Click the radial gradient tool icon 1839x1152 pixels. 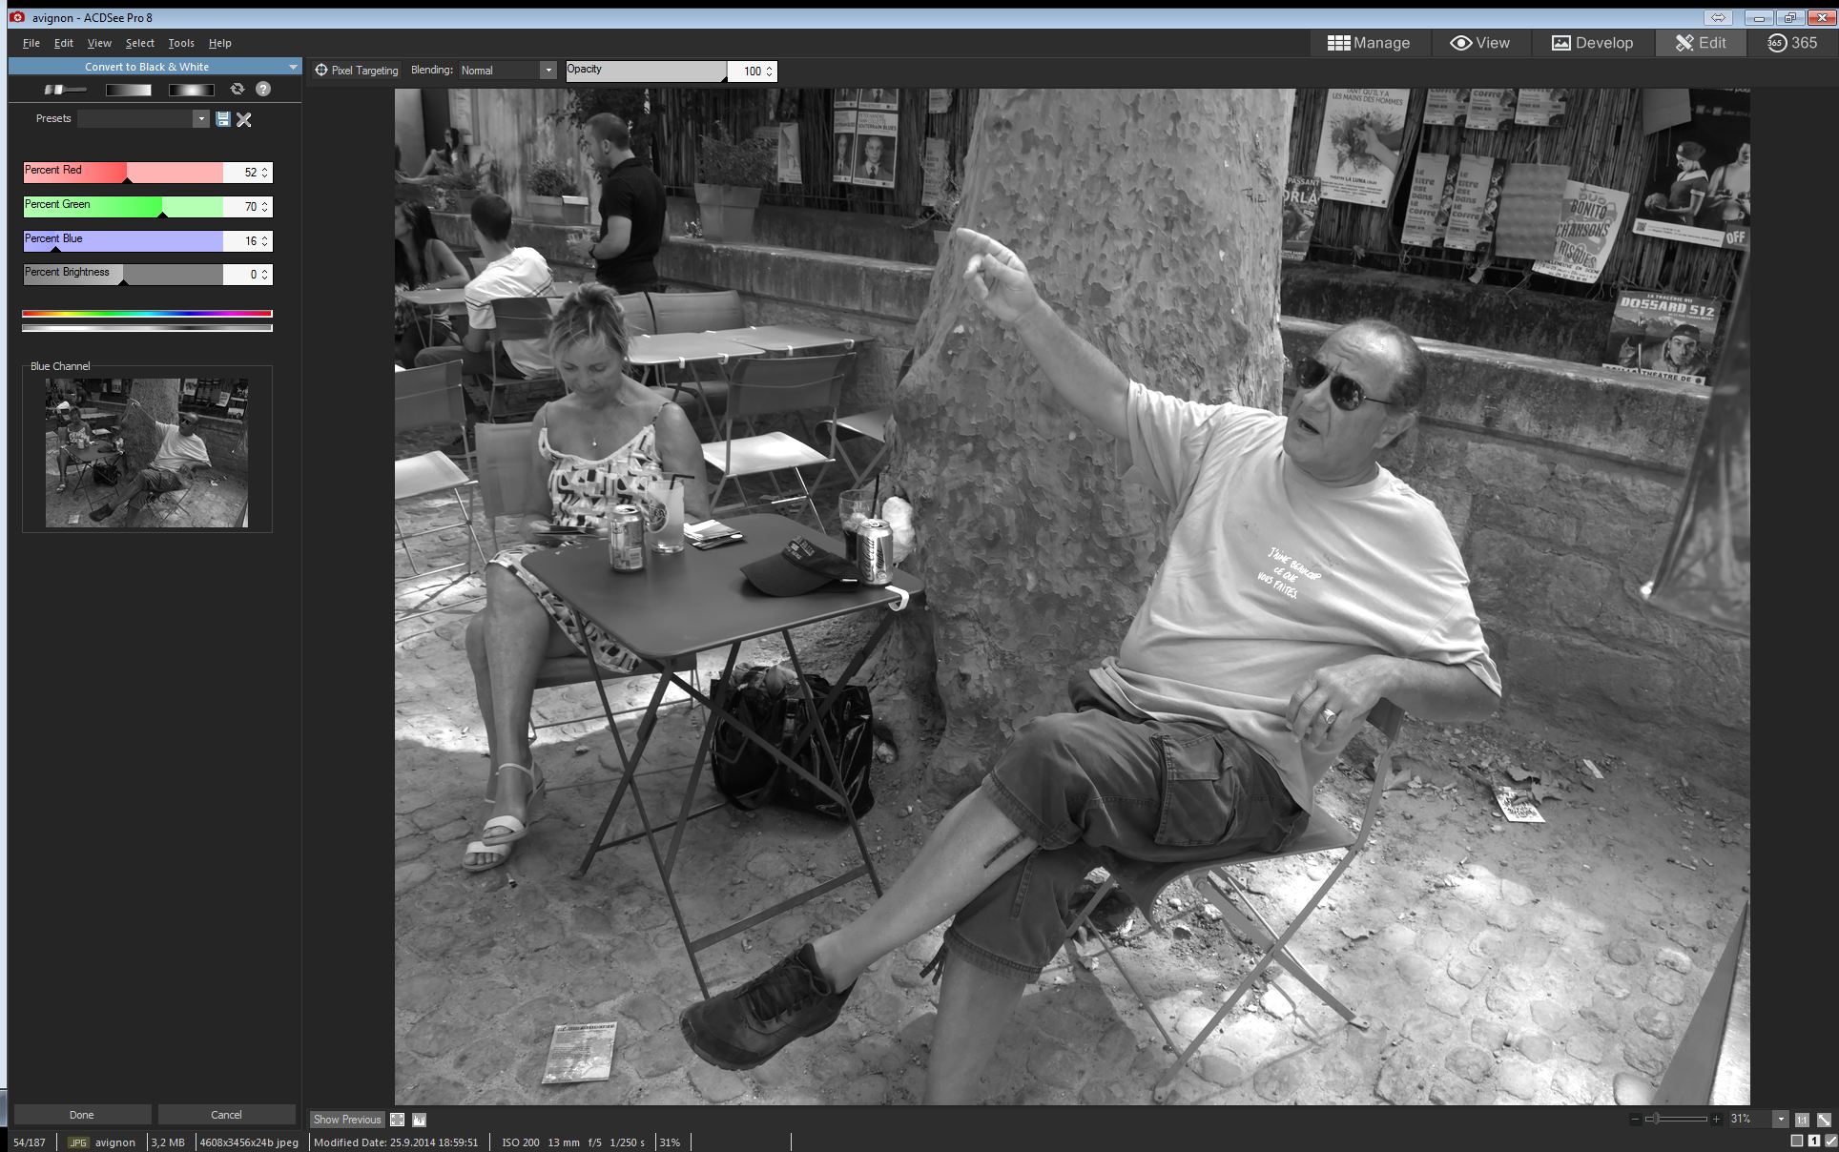click(x=191, y=90)
